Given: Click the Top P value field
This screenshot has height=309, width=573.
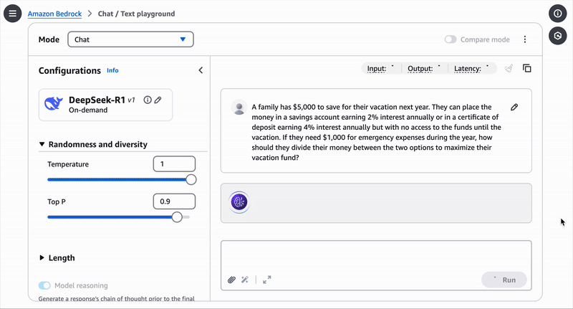Looking at the screenshot, I should [x=174, y=201].
